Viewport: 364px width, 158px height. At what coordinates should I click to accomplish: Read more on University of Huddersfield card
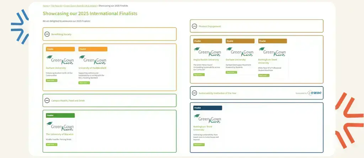(84, 83)
